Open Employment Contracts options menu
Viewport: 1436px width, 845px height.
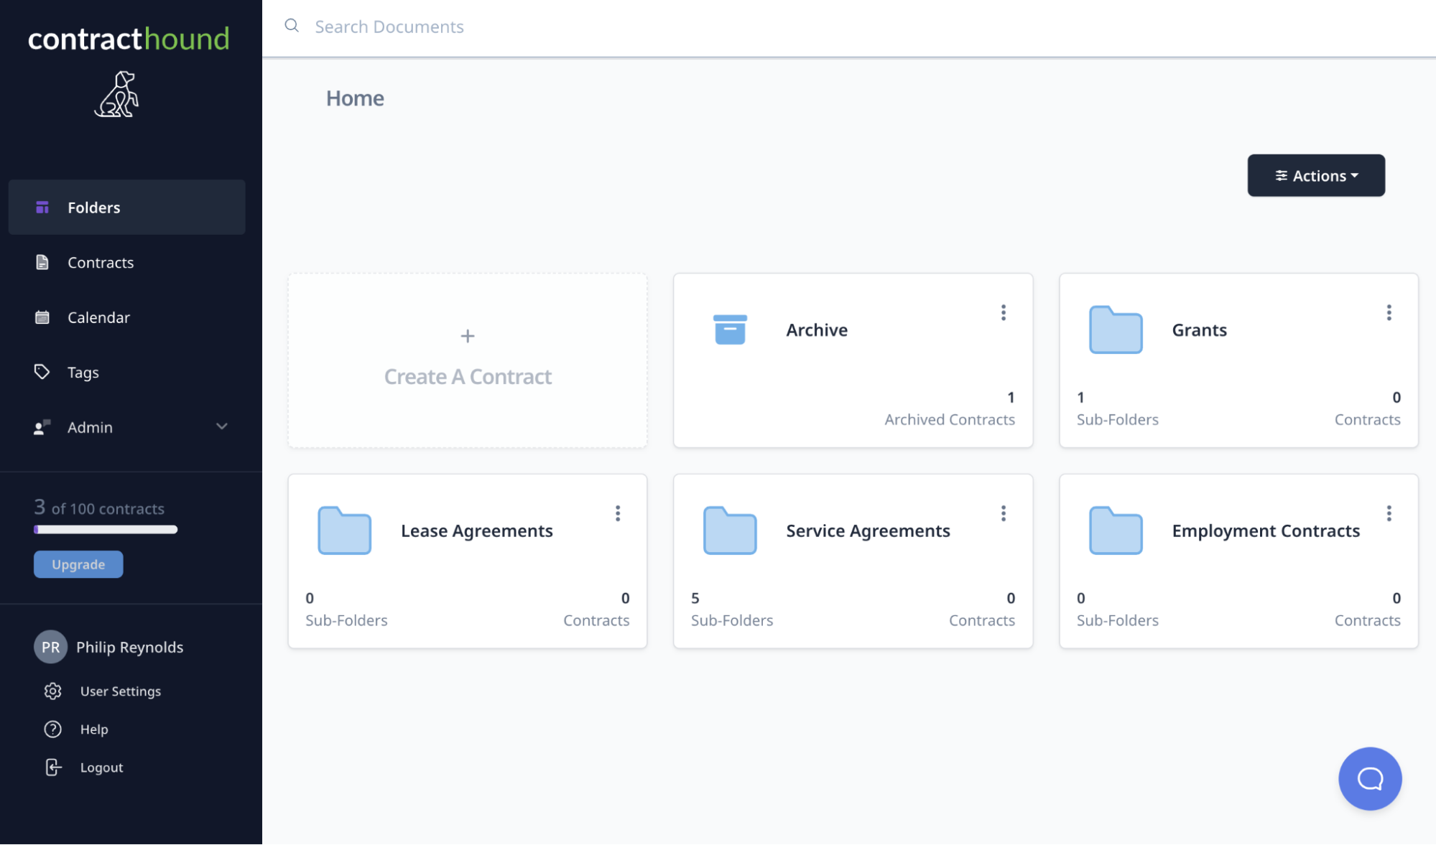pos(1389,513)
